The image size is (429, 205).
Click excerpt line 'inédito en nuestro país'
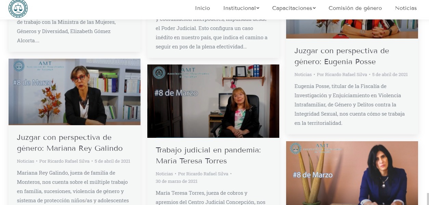[x=212, y=37]
